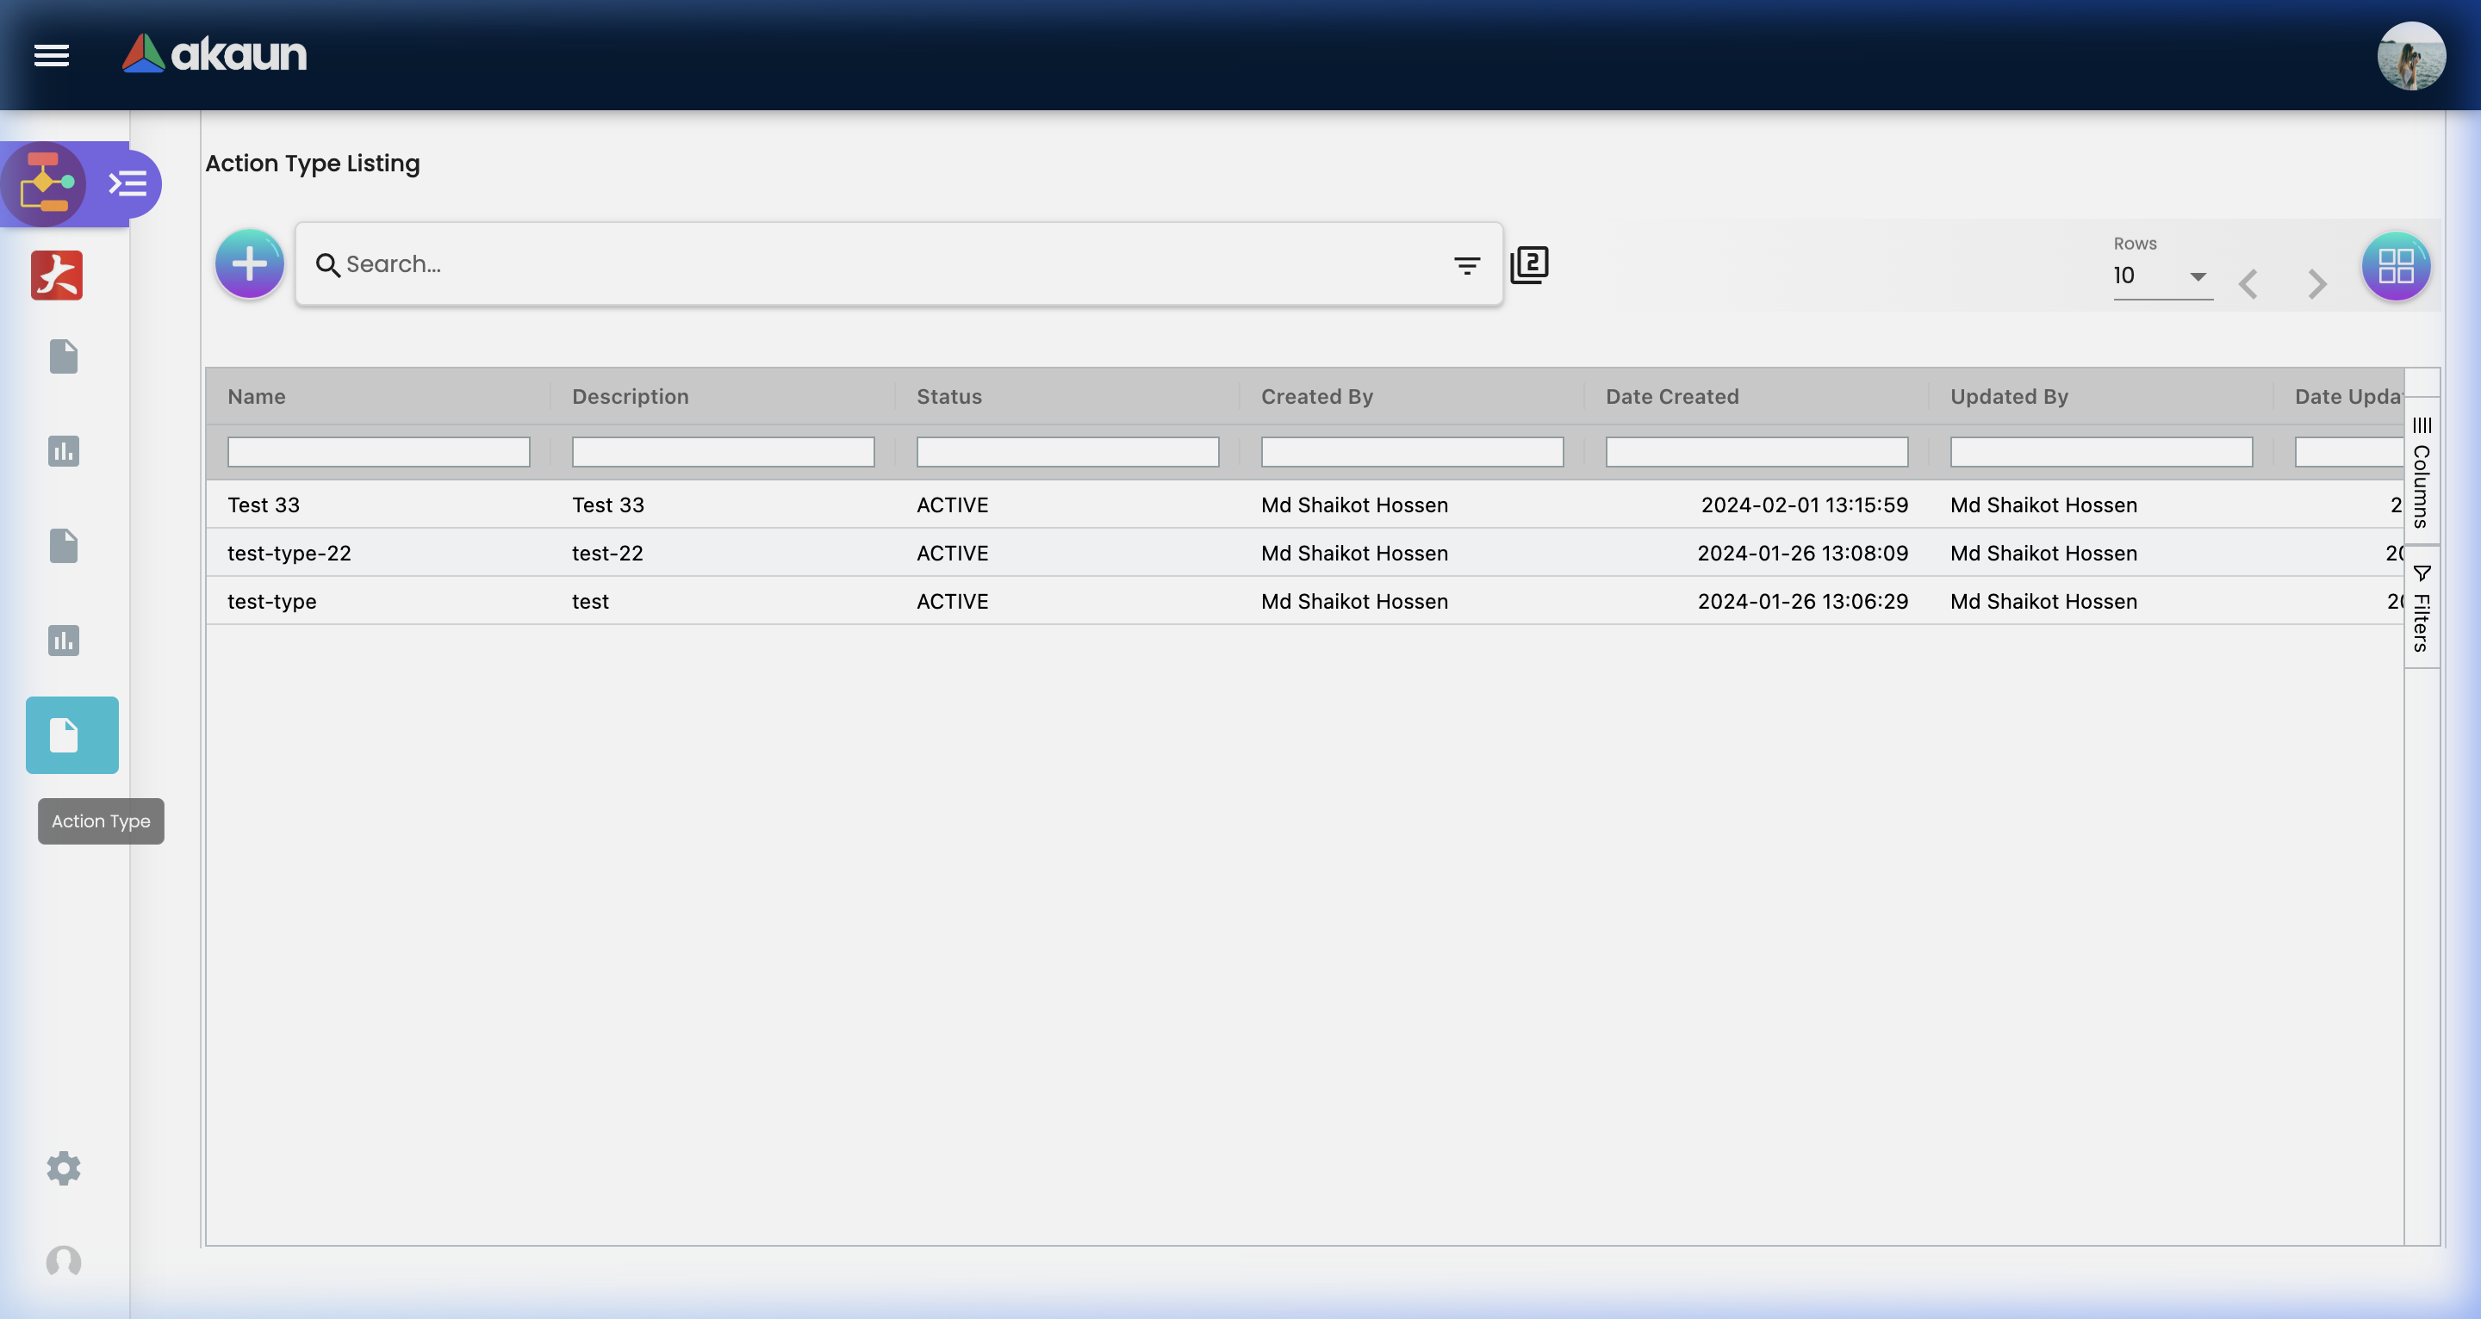Screen dimensions: 2481x1319
Task: Open the Rows per page dropdown
Action: (2161, 276)
